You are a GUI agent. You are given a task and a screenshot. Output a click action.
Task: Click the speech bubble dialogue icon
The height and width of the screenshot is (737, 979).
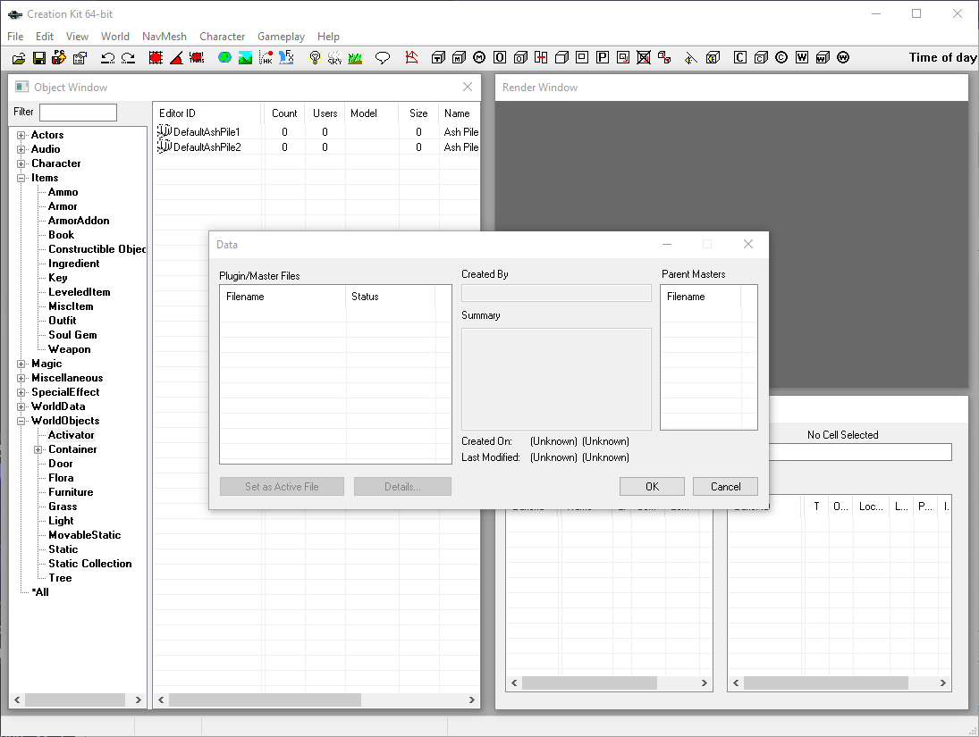(x=382, y=58)
